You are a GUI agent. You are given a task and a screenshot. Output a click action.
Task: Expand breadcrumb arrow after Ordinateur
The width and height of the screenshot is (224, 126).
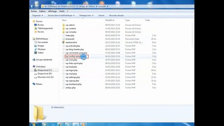[59, 6]
